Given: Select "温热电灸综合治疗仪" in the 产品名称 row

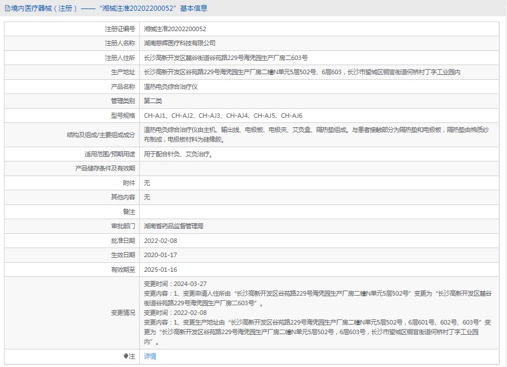Looking at the screenshot, I should (171, 87).
